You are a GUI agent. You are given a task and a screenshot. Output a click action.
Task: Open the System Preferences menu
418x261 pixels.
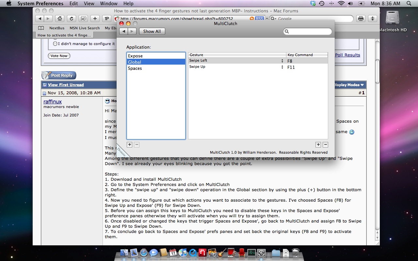[x=40, y=4]
